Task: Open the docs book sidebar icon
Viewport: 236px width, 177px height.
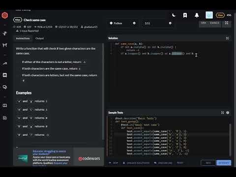Action: [5, 105]
